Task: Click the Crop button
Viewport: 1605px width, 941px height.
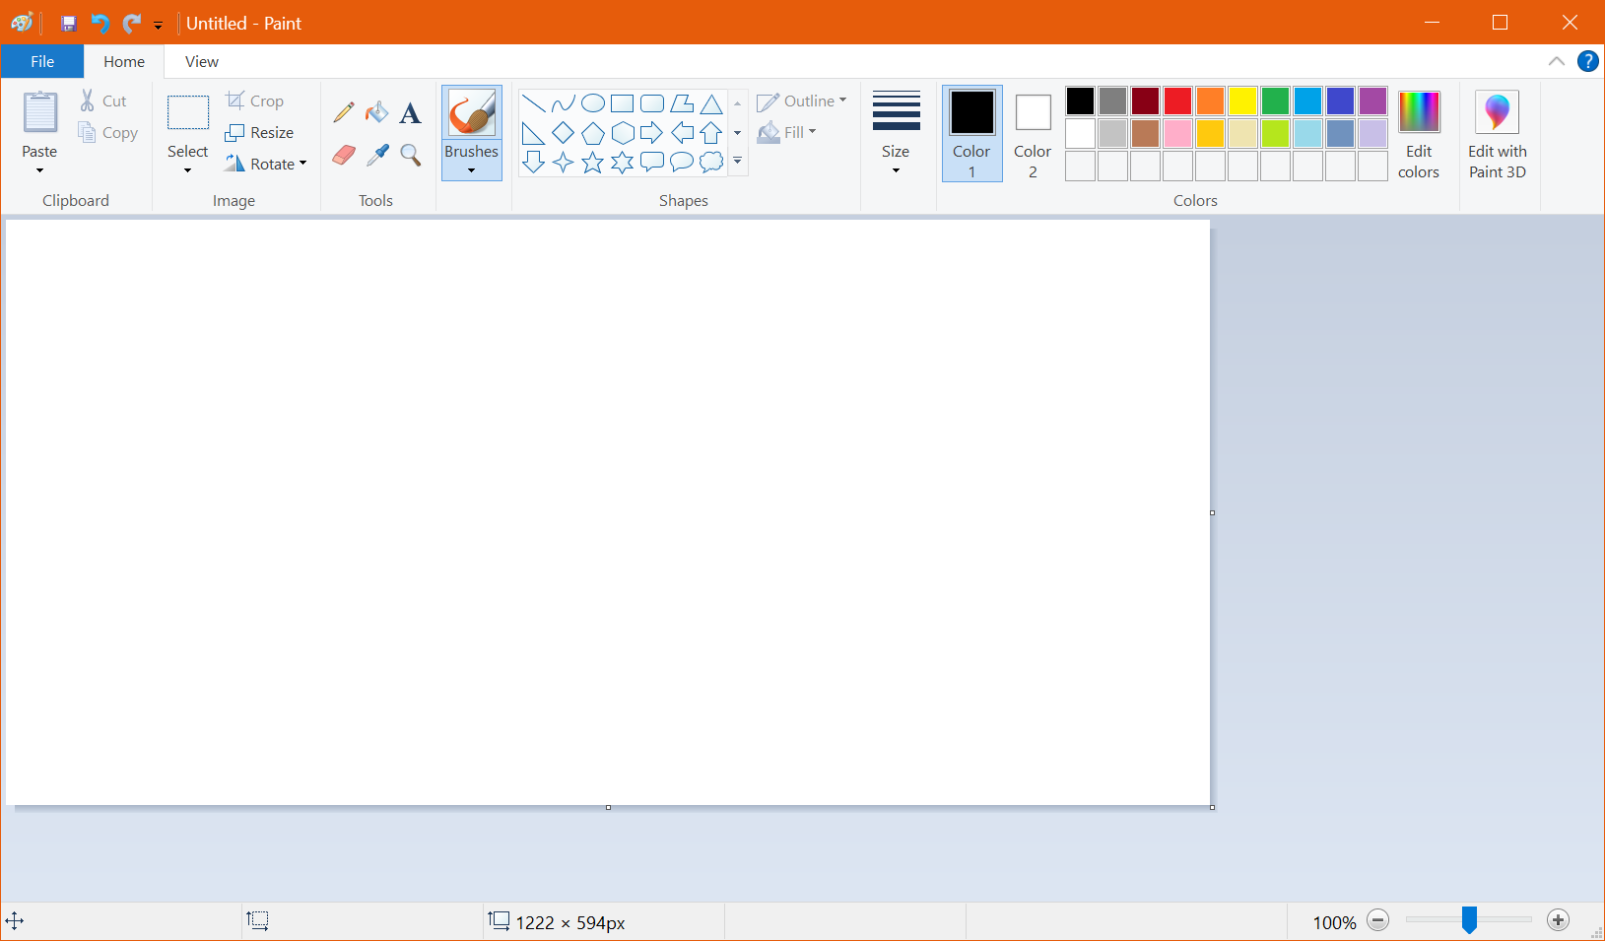Action: [255, 101]
